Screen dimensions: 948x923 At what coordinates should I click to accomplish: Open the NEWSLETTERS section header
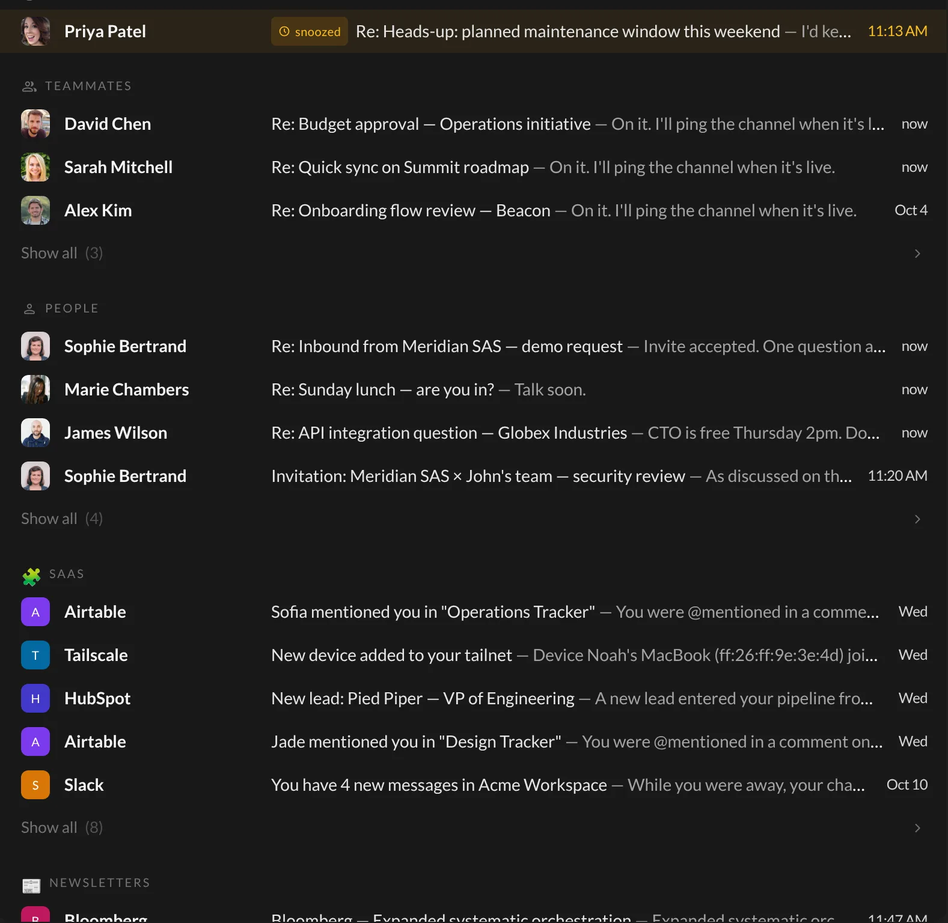coord(100,883)
